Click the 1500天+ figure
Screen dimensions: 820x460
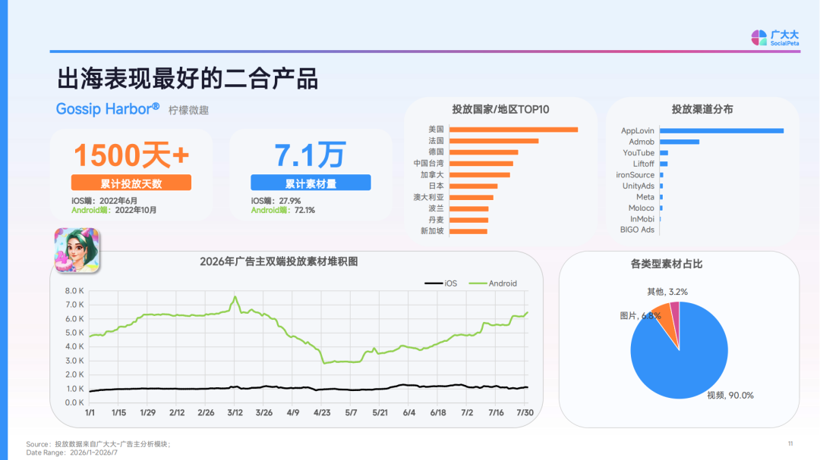click(131, 155)
